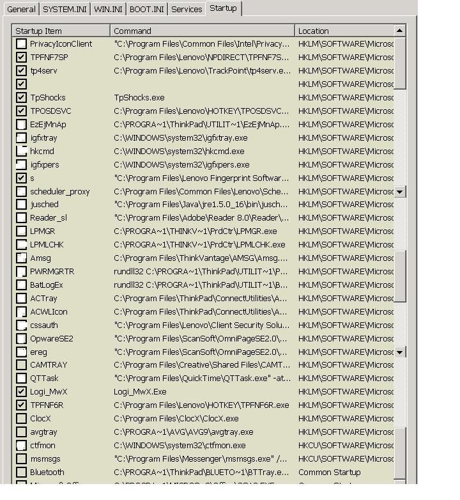The height and width of the screenshot is (500, 460).
Task: Open the SYSTEM.INI tab
Action: 65,9
